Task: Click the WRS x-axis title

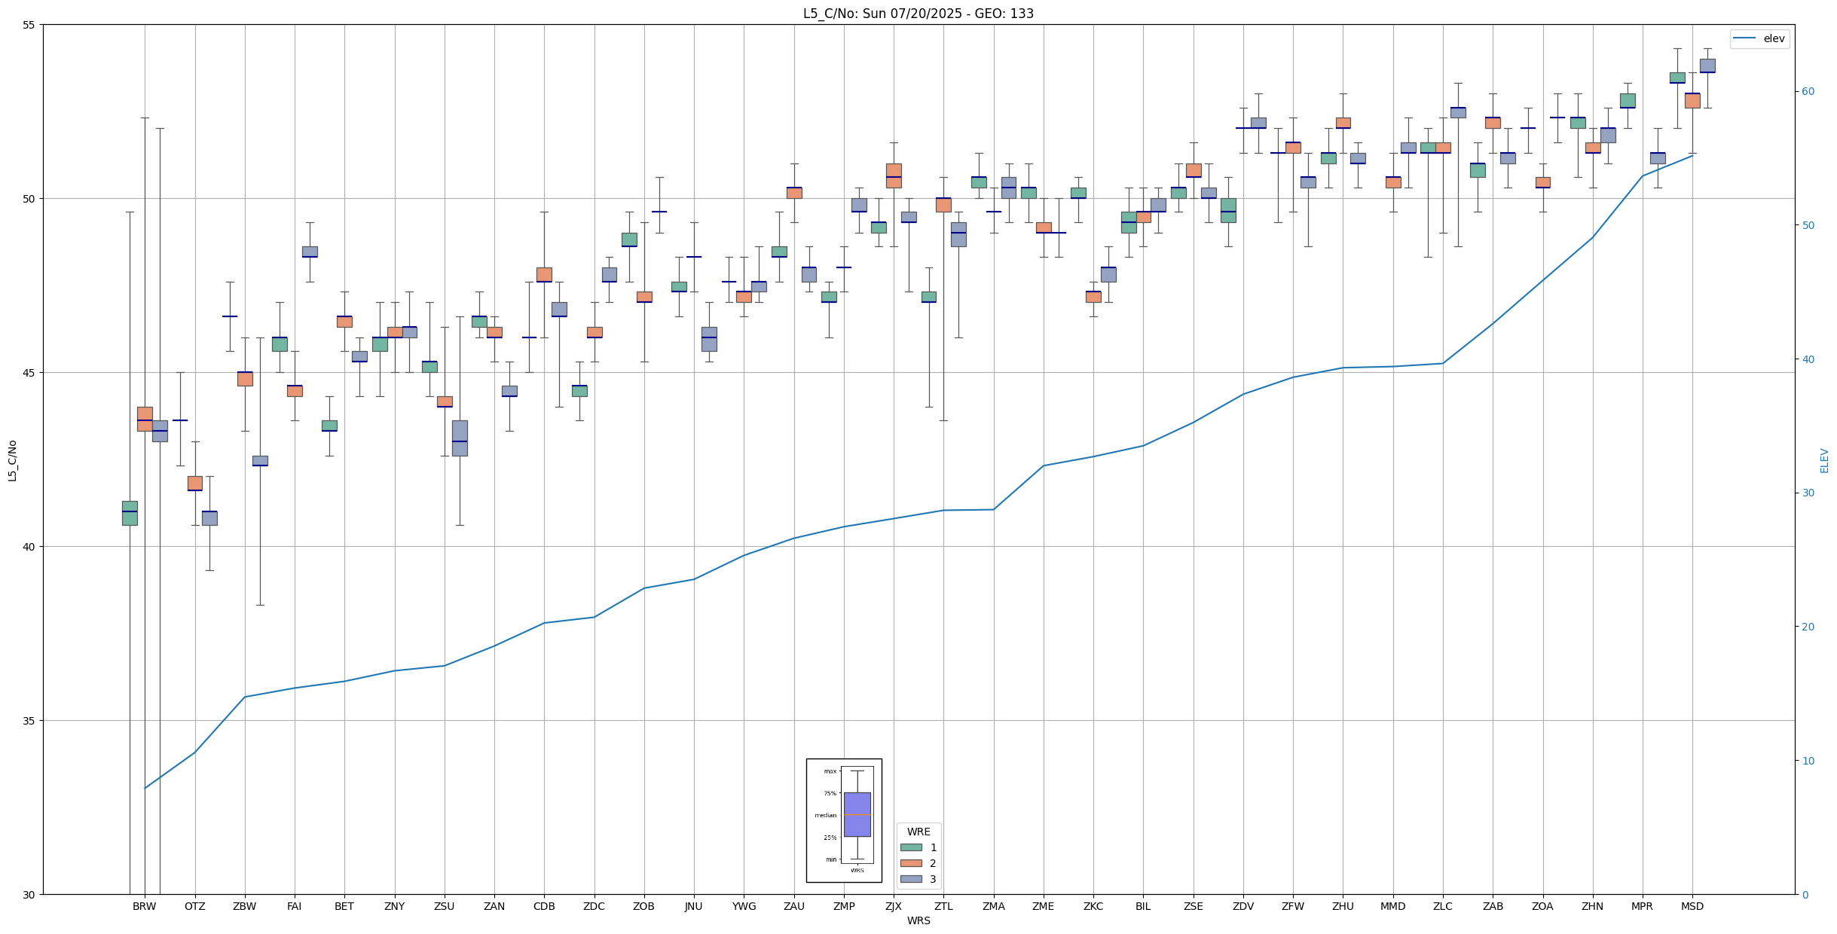Action: [x=918, y=920]
